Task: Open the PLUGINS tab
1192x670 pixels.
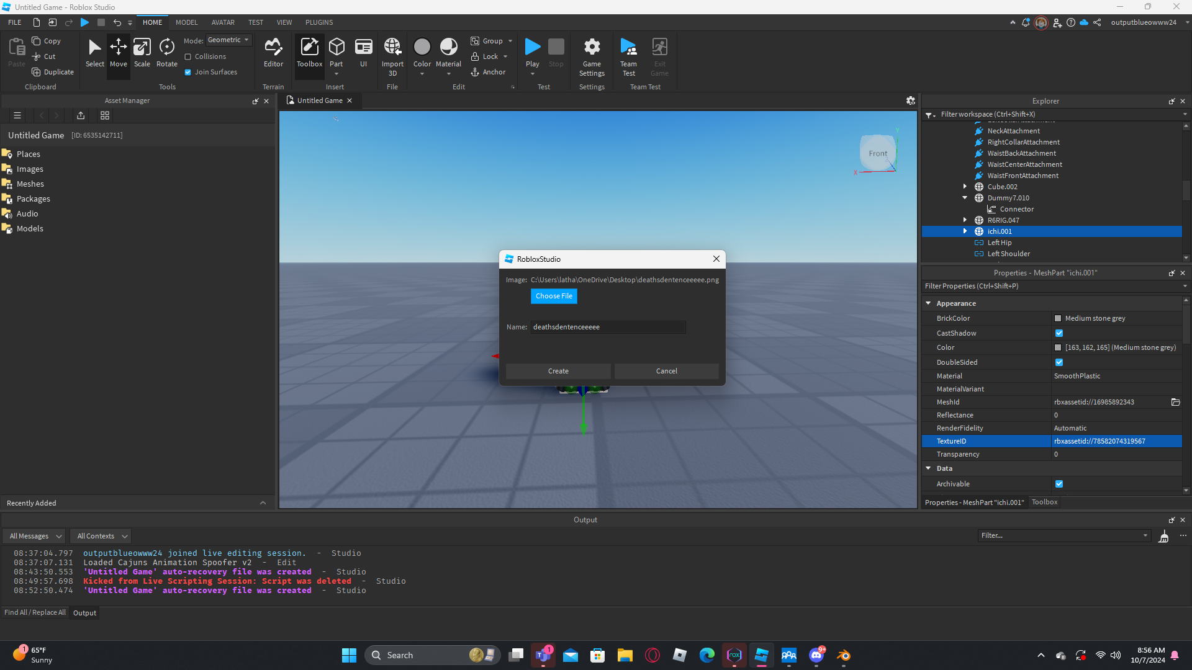Action: tap(319, 22)
